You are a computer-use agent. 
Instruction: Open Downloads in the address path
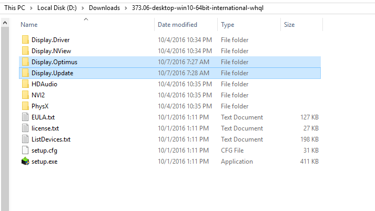(x=104, y=8)
